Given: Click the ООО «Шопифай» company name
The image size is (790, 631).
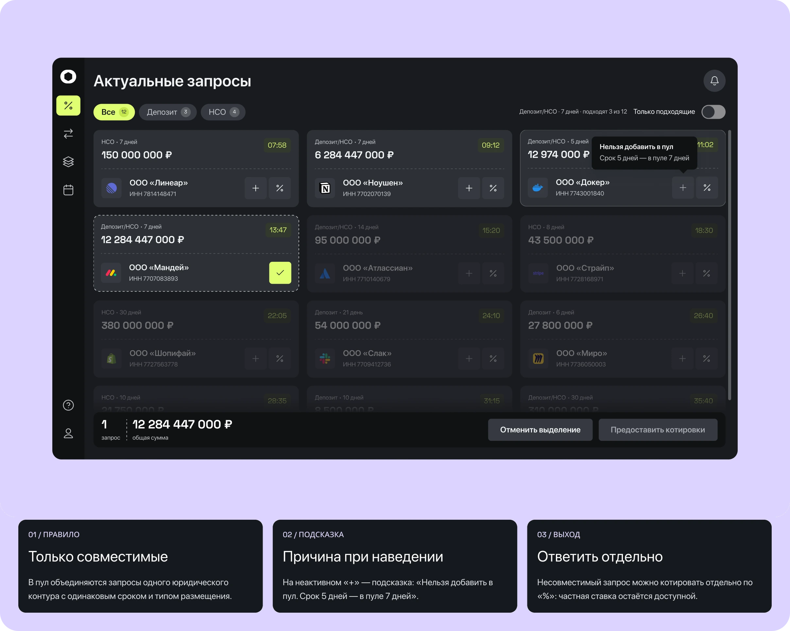Looking at the screenshot, I should (x=162, y=353).
